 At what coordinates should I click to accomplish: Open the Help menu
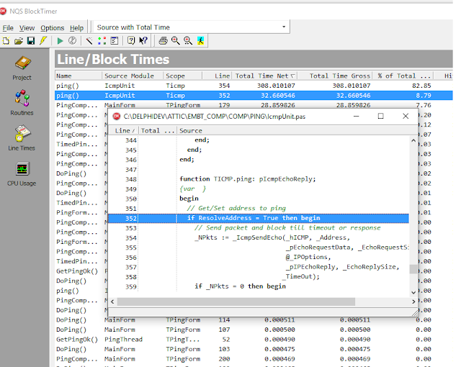pos(77,28)
